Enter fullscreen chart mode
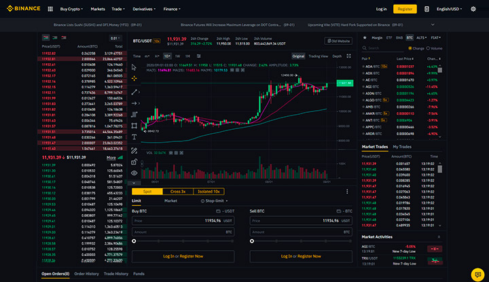Image resolution: width=489 pixels, height=282 pixels. (348, 56)
